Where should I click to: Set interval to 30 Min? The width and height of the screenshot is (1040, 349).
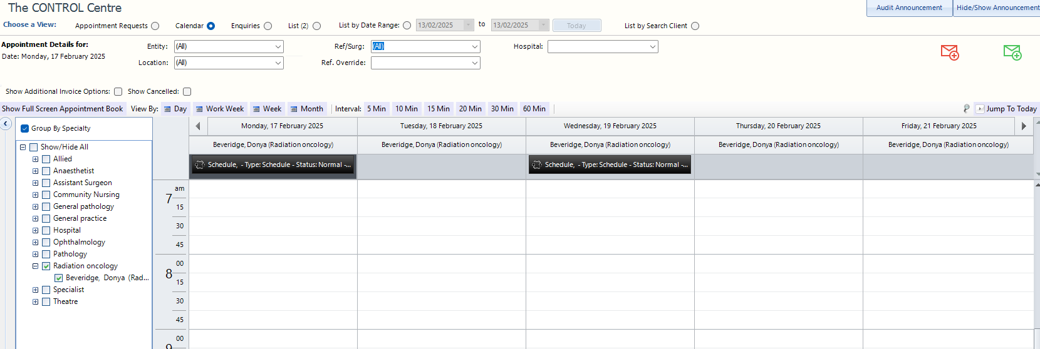502,109
